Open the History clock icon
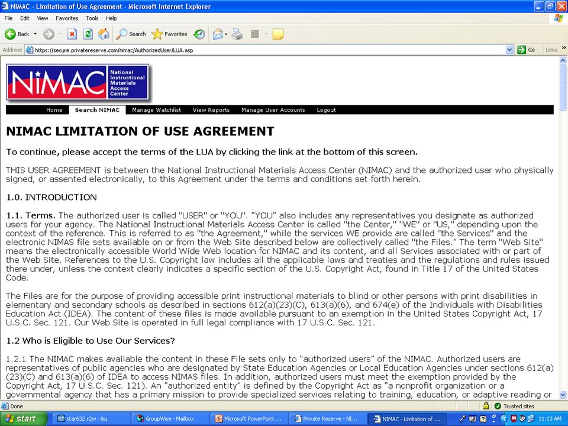Screen dimensions: 568x426 point(199,34)
